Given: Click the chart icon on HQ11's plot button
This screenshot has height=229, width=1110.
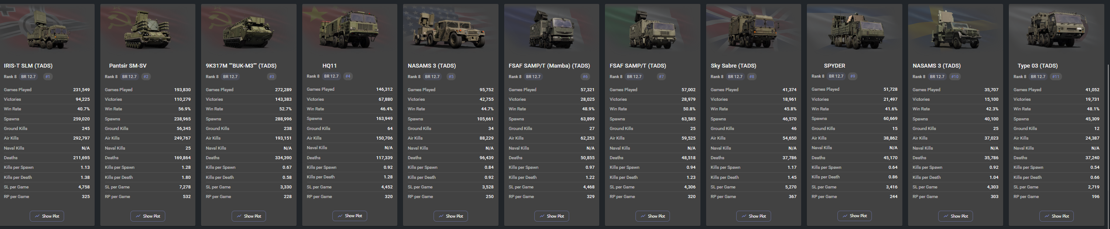Looking at the screenshot, I should [340, 215].
